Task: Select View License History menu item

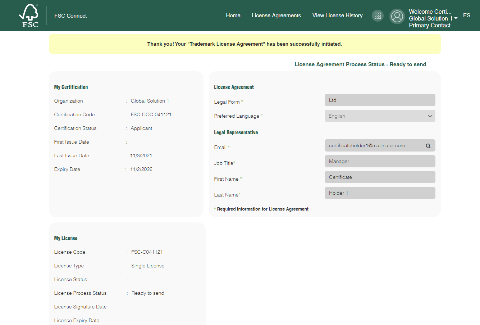Action: tap(337, 15)
